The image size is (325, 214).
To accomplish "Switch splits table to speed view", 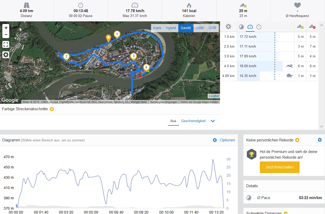I will click(250, 27).
